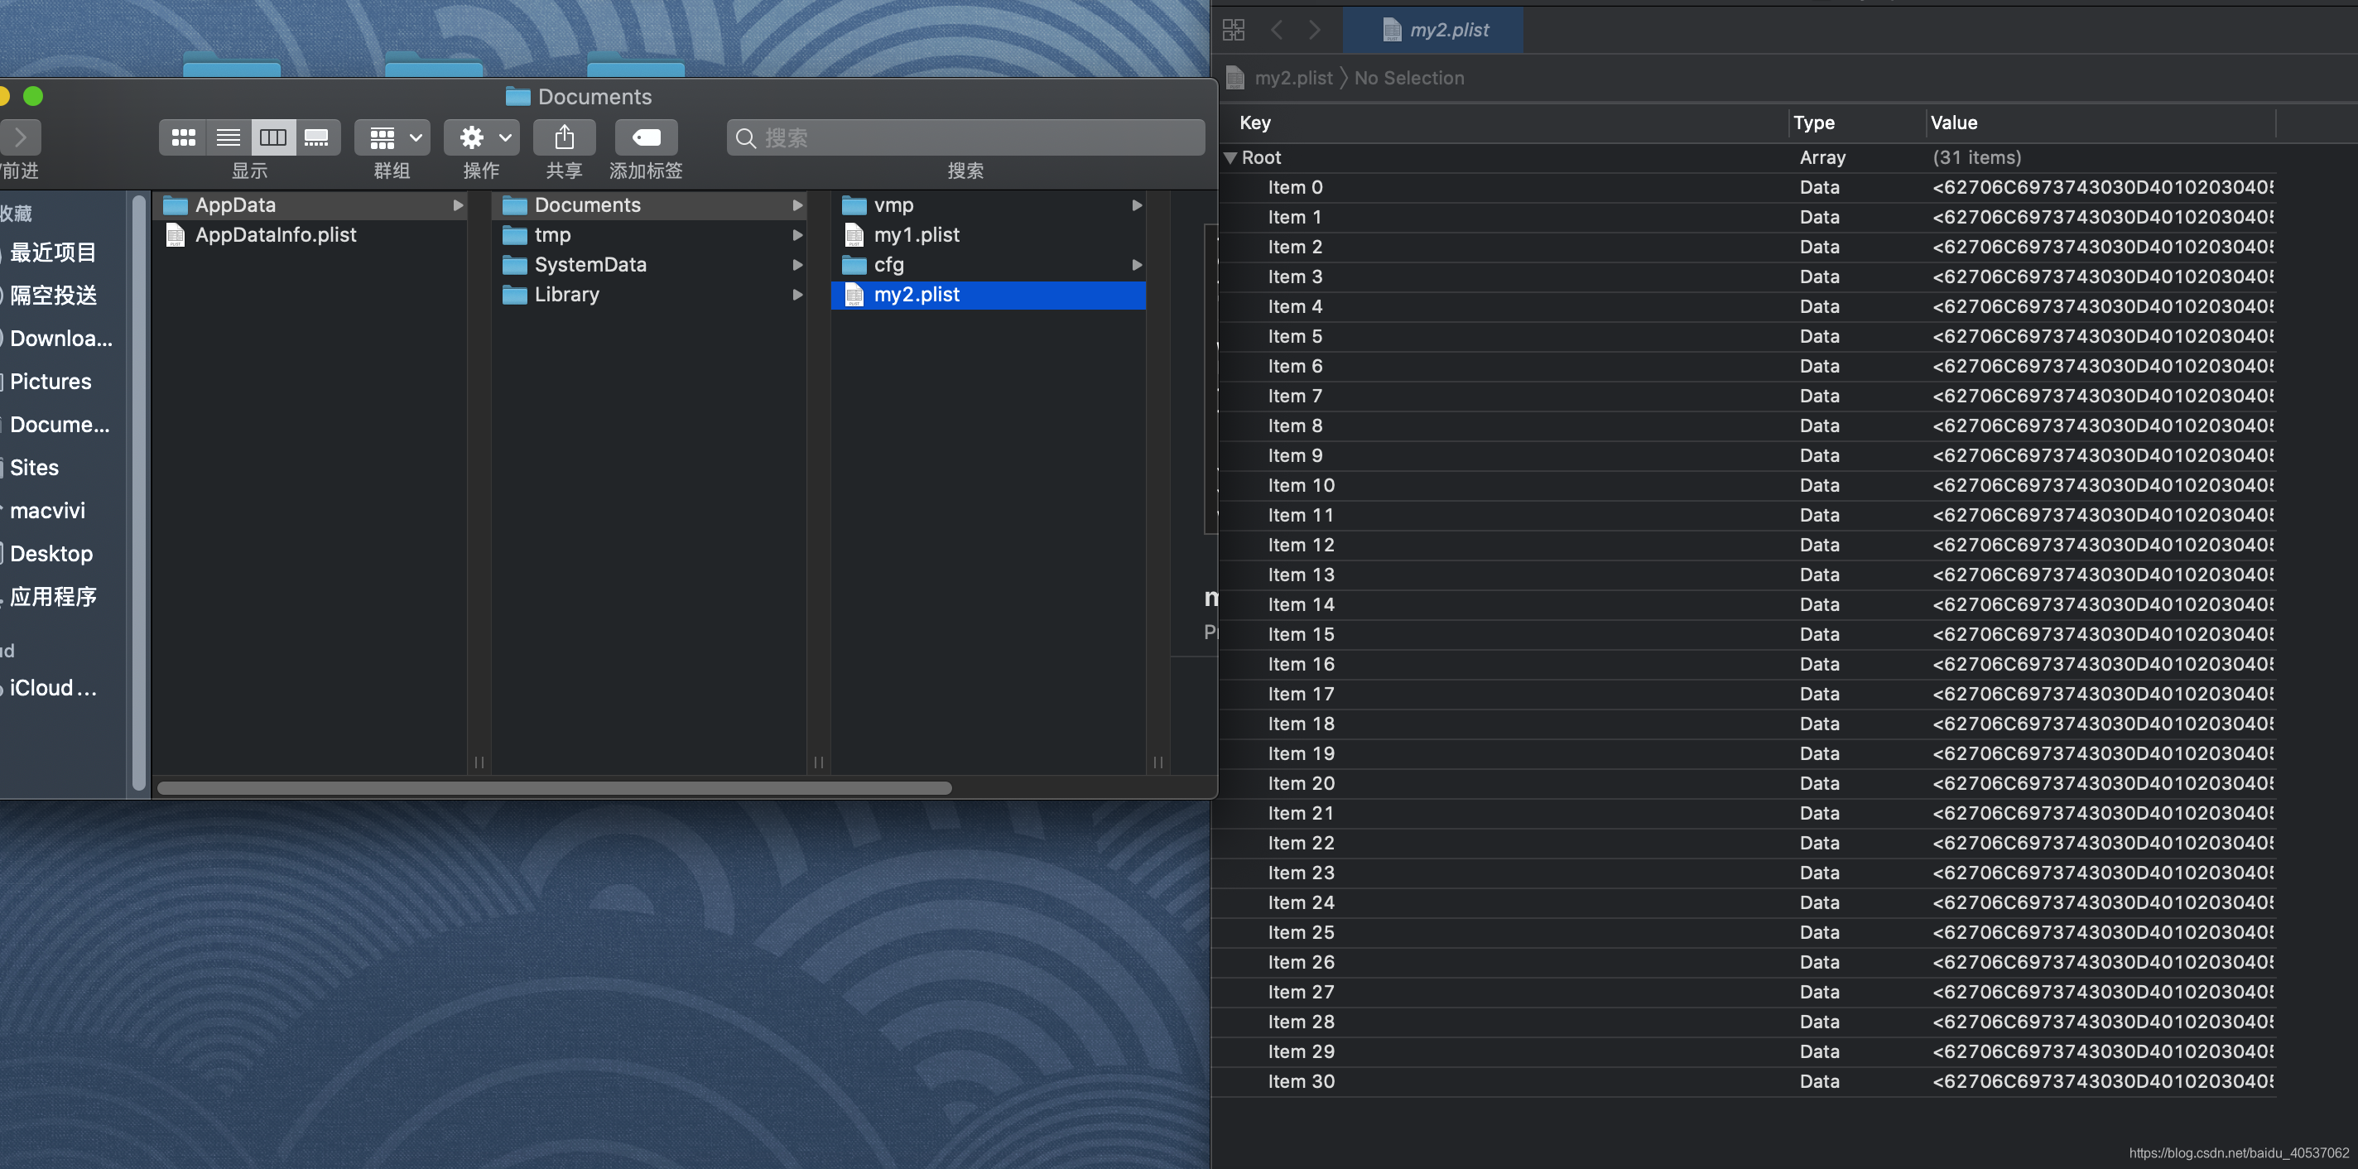Open Applications in Finder sidebar

click(x=53, y=597)
